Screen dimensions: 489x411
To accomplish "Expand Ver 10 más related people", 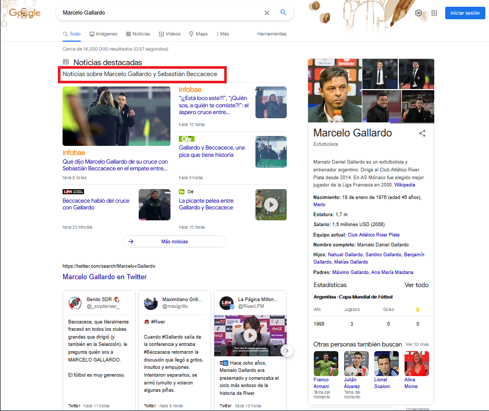I will click(417, 344).
